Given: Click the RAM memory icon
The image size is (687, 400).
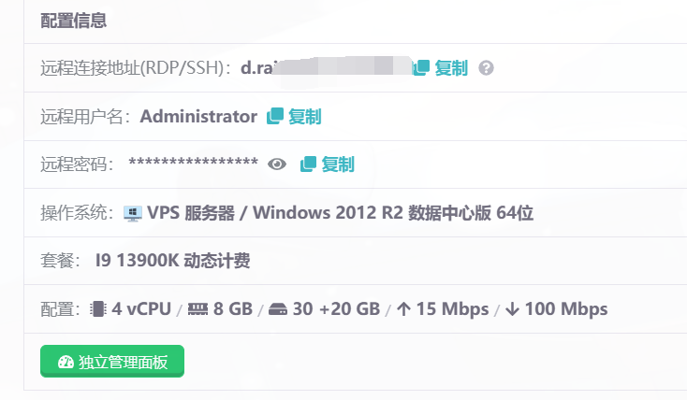Looking at the screenshot, I should (197, 309).
